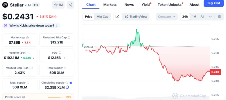Click Market cap info icon
This screenshot has height=100, width=226.
point(27,37)
